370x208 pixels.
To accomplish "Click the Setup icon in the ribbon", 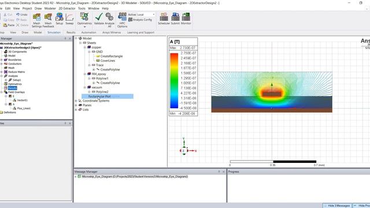I will [59, 19].
